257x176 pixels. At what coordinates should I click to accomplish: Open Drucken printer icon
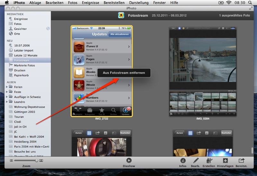(11, 70)
